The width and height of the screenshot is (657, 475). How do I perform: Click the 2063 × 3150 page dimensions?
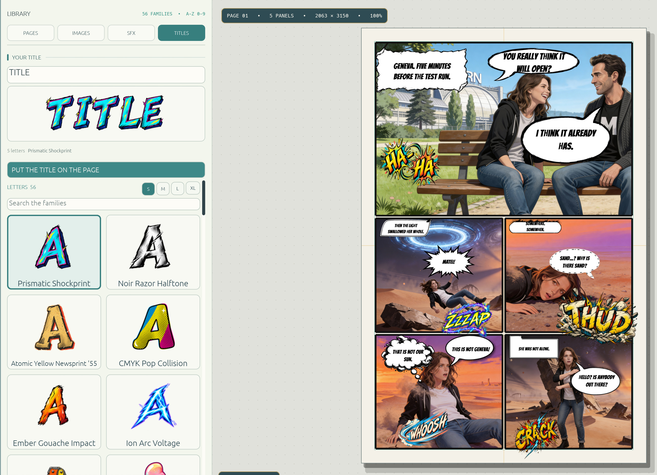pyautogui.click(x=332, y=16)
